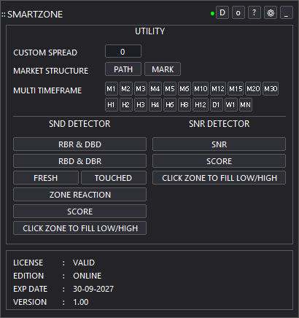
Task: Click the ZONE REACTION button
Action: 79,195
